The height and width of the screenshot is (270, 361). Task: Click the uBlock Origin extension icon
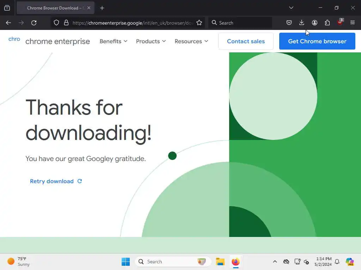tap(340, 22)
